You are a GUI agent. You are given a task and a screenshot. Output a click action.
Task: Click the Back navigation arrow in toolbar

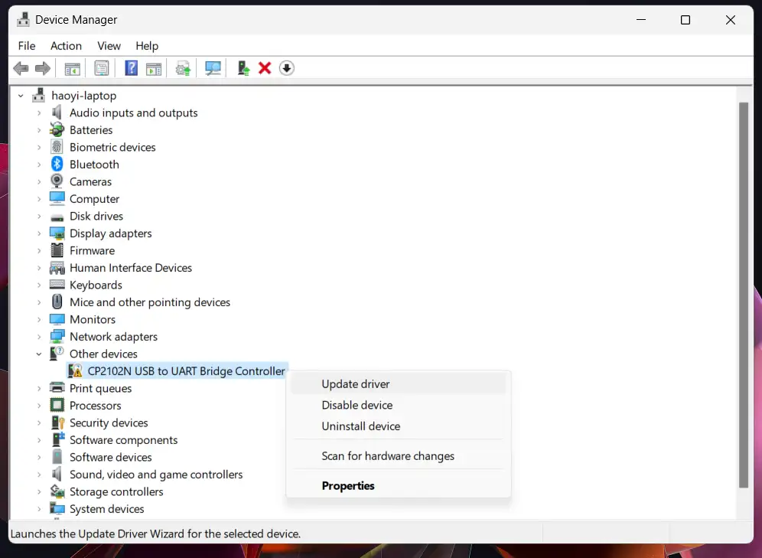point(21,68)
